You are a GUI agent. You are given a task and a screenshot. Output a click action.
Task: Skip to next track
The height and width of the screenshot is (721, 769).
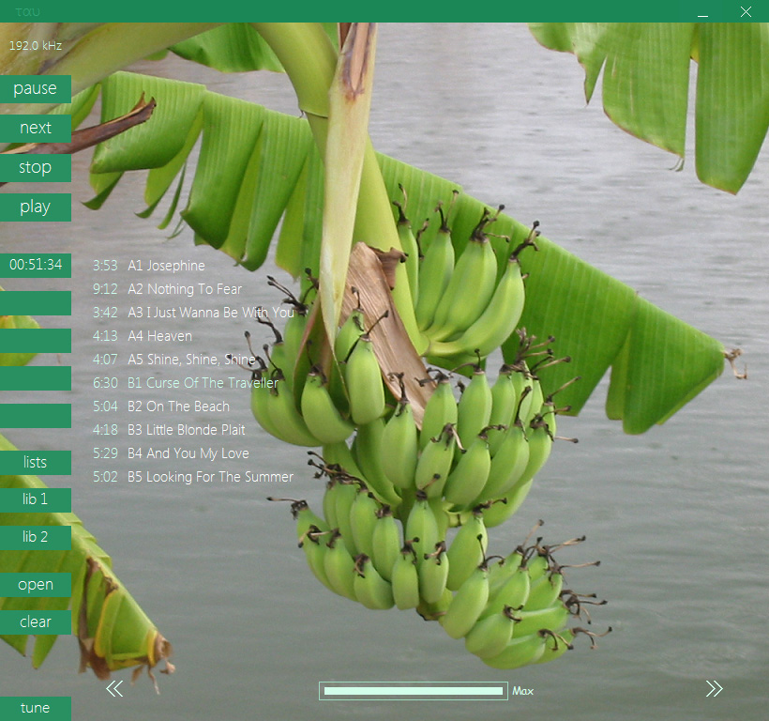[36, 129]
